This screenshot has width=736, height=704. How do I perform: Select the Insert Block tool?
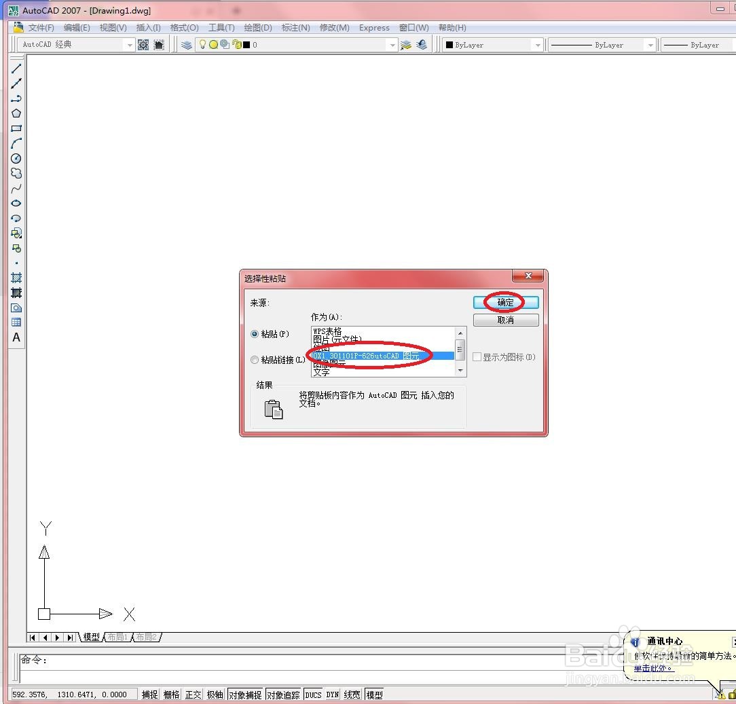click(16, 234)
